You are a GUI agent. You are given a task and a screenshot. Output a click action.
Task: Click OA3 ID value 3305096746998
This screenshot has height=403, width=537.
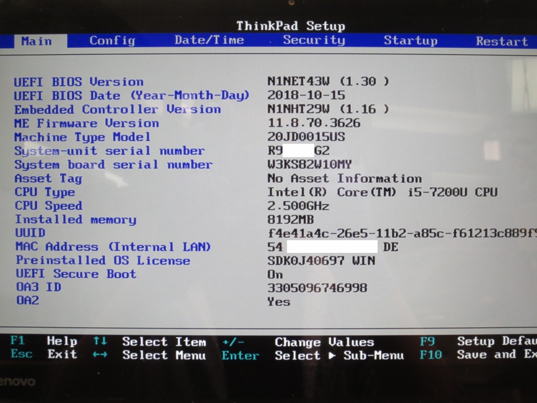(x=317, y=288)
